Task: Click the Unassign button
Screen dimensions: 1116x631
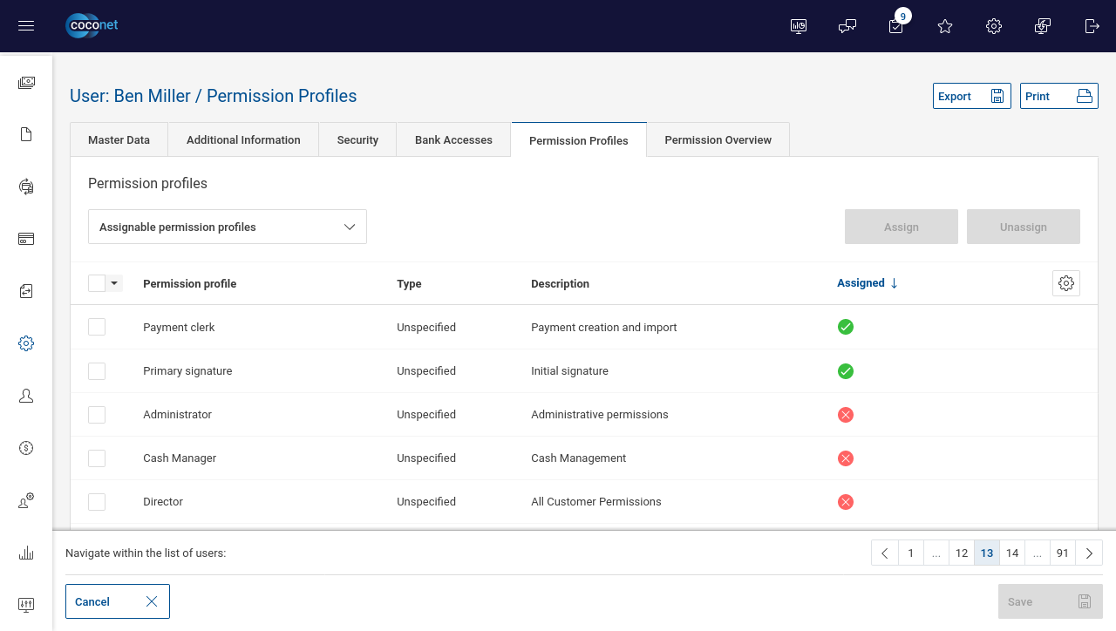Action: click(x=1024, y=227)
